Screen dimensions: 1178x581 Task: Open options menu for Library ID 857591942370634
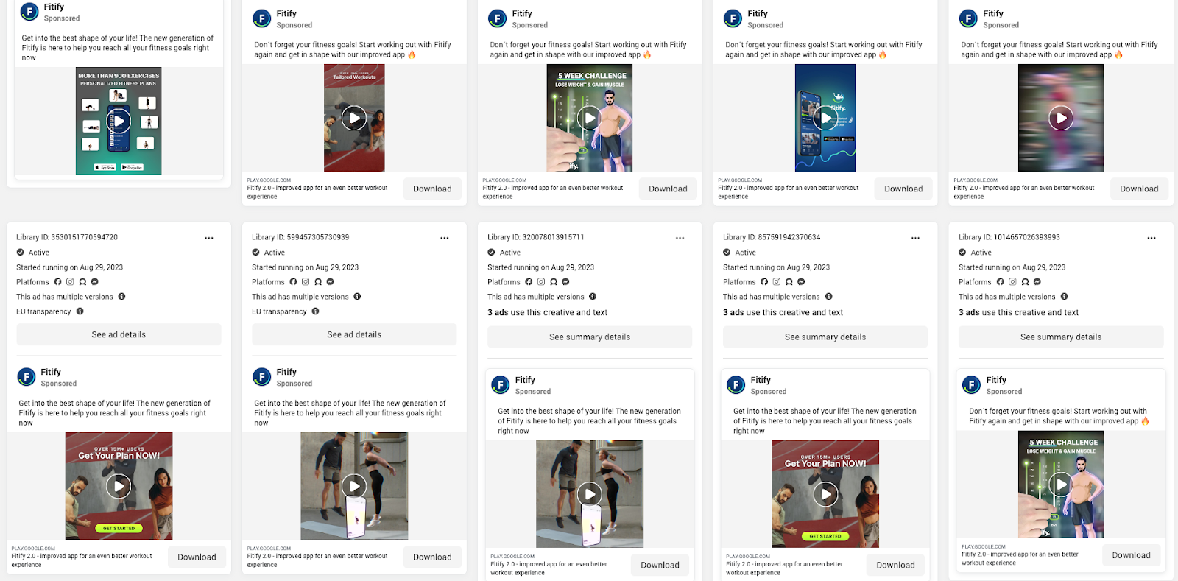coord(916,238)
